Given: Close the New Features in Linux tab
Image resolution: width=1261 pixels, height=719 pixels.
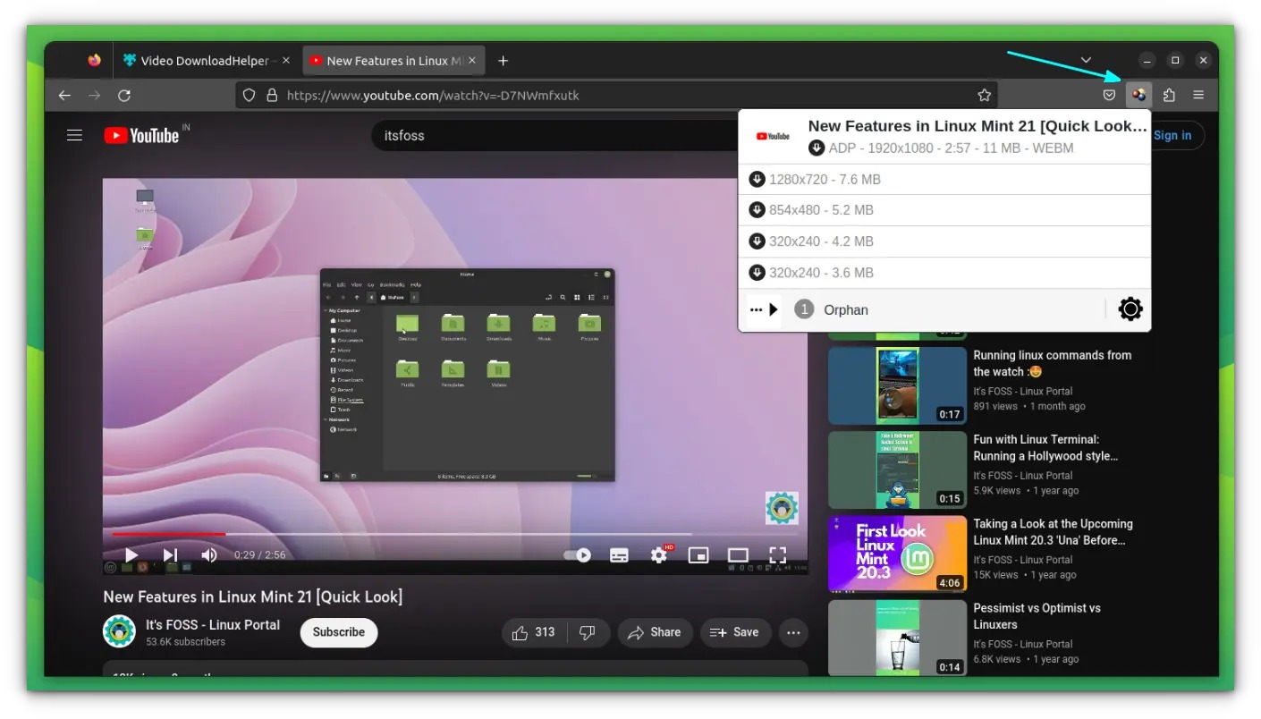Looking at the screenshot, I should tap(473, 61).
